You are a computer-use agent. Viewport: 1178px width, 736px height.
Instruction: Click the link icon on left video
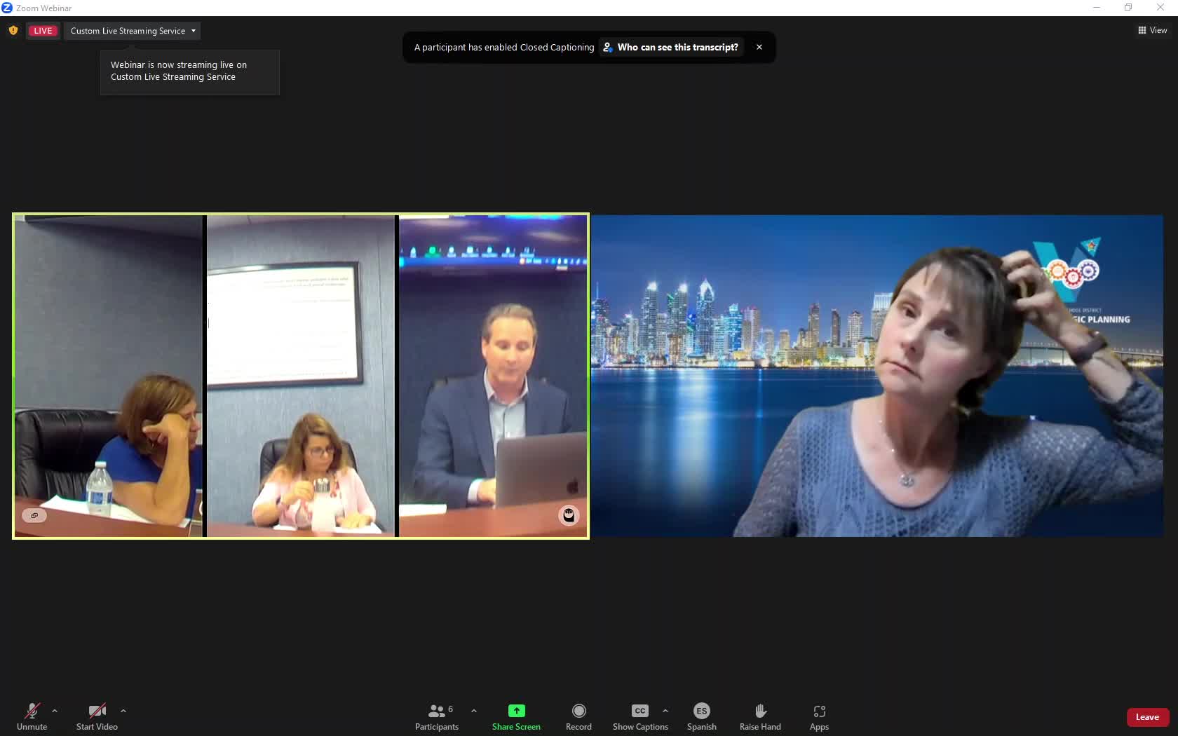[x=34, y=515]
